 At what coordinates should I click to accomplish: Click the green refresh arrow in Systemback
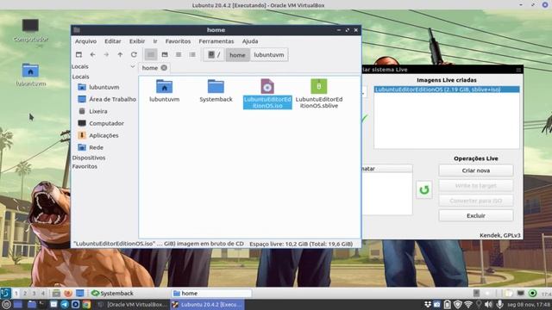tap(424, 189)
